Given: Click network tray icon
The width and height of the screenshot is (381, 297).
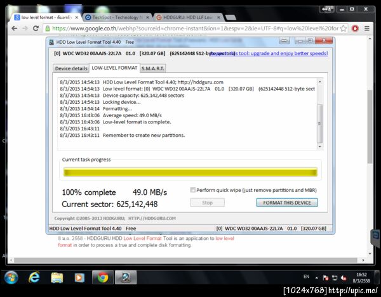Looking at the screenshot, I should [335, 278].
